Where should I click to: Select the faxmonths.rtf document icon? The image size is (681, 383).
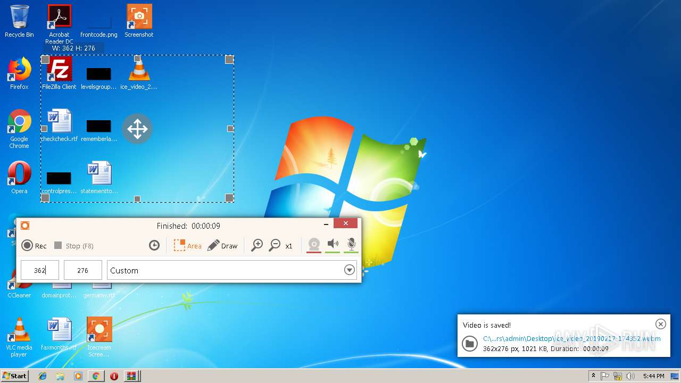pos(59,334)
